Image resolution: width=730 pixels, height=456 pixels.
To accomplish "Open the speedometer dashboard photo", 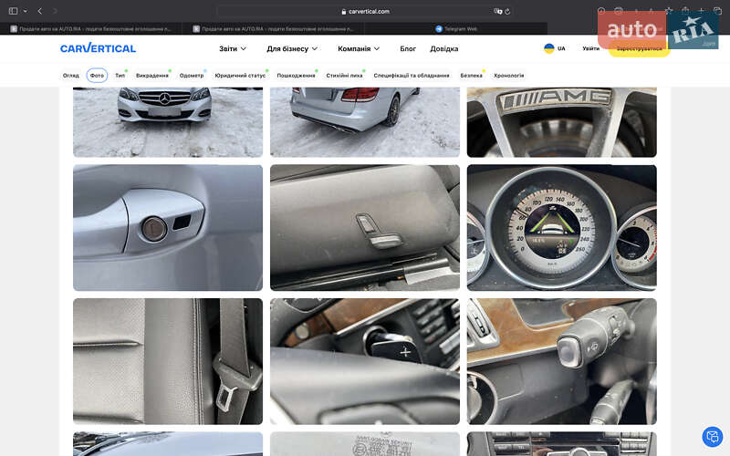I will 561,227.
